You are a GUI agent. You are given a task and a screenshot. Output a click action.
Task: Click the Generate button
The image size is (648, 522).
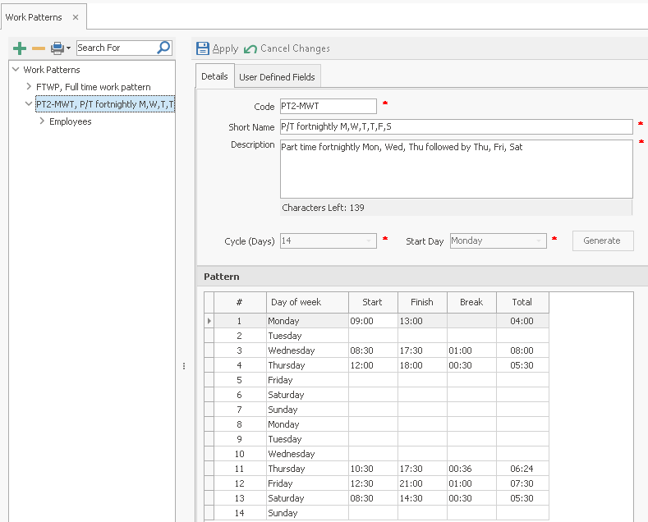click(603, 240)
